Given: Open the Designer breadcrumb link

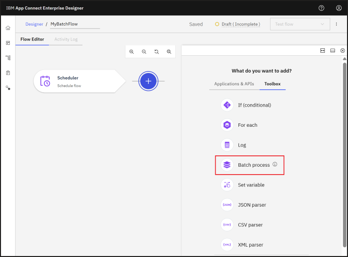Looking at the screenshot, I should point(34,24).
